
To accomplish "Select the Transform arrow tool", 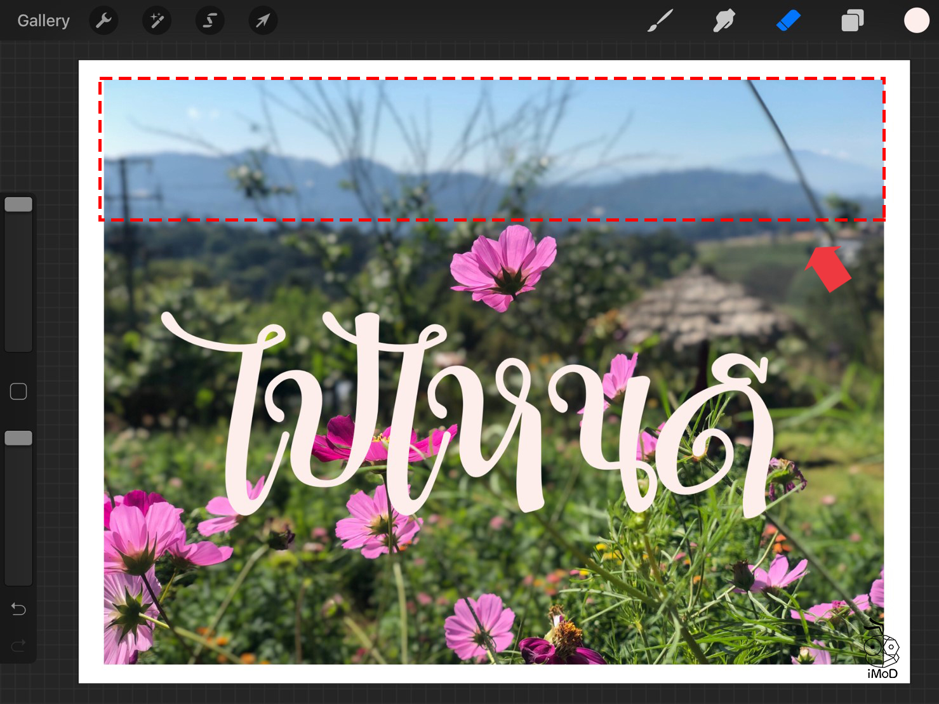I will [263, 20].
